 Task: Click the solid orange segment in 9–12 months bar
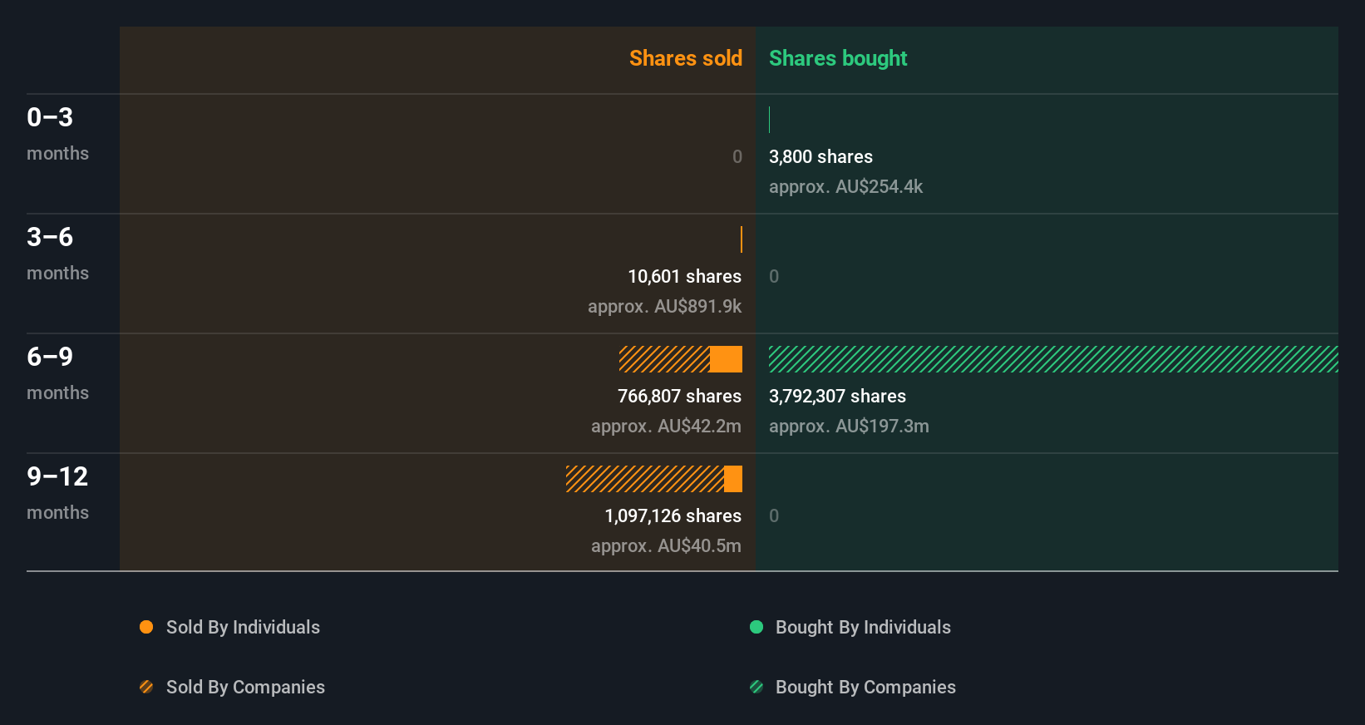[733, 479]
